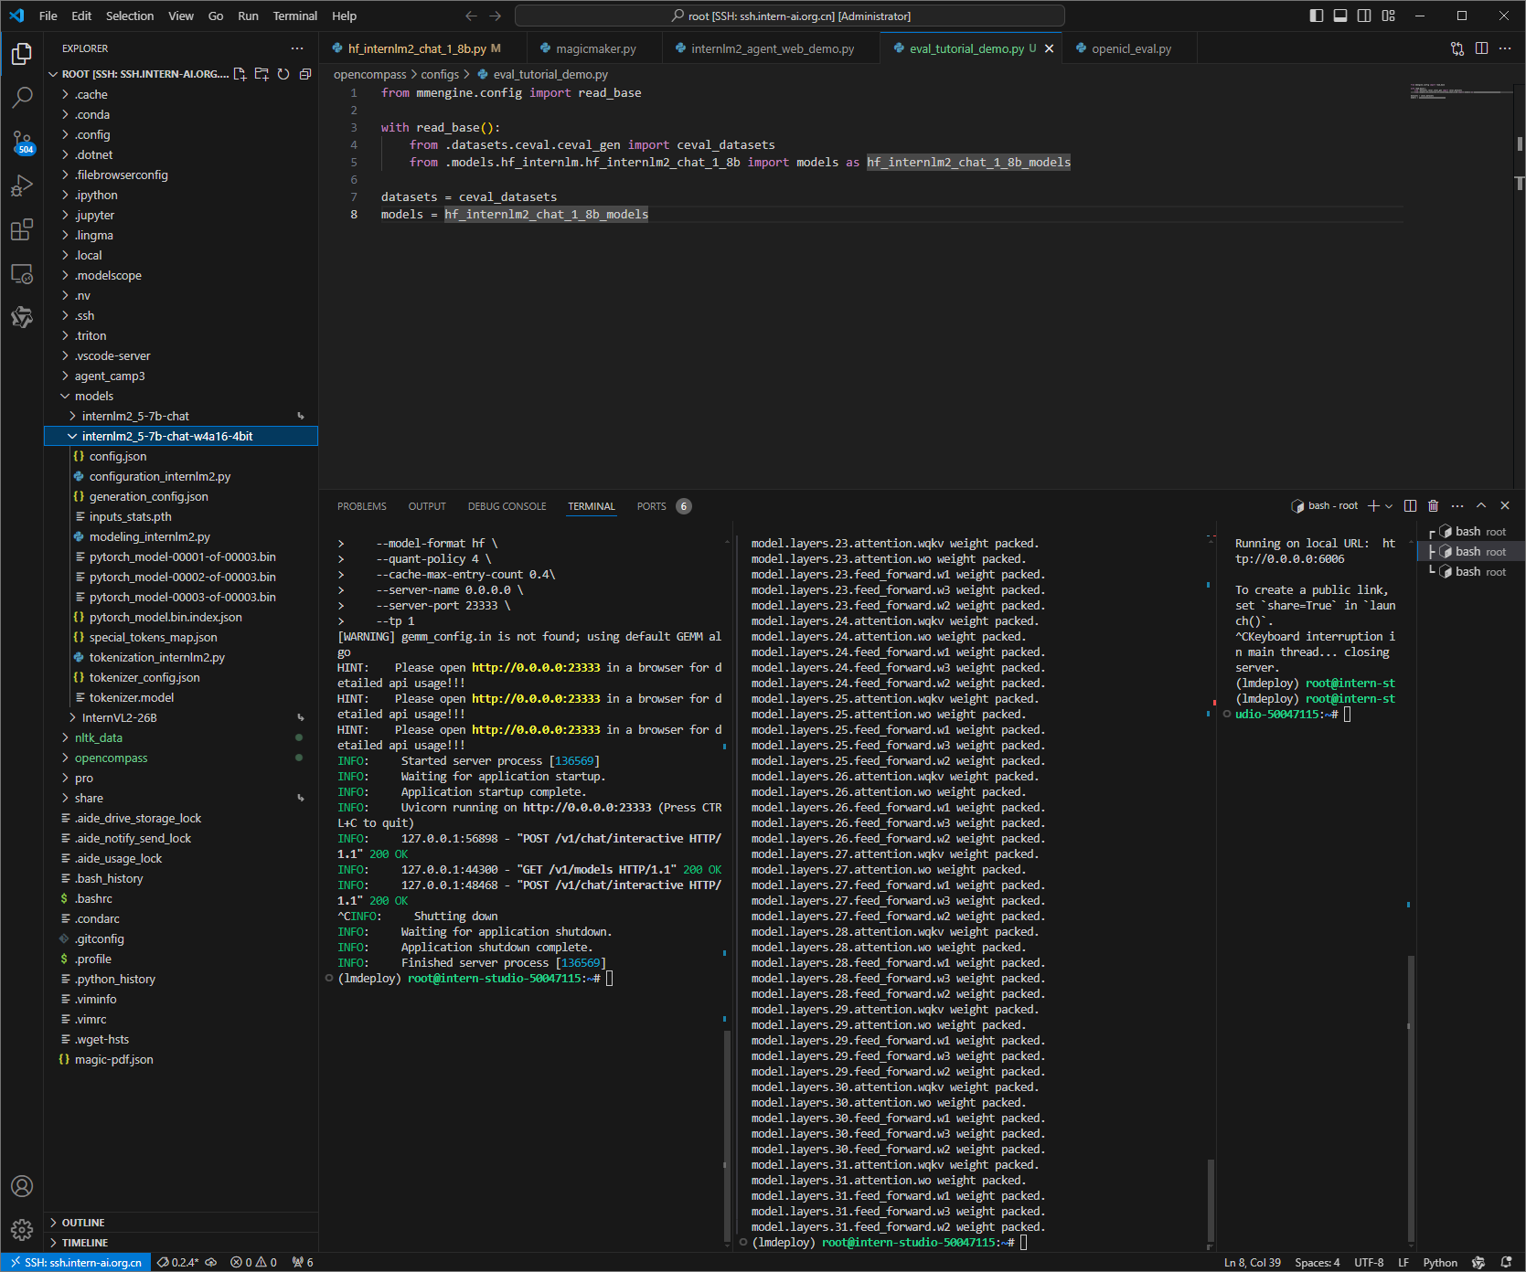Create a new folder in Explorer
This screenshot has width=1526, height=1272.
click(x=261, y=74)
